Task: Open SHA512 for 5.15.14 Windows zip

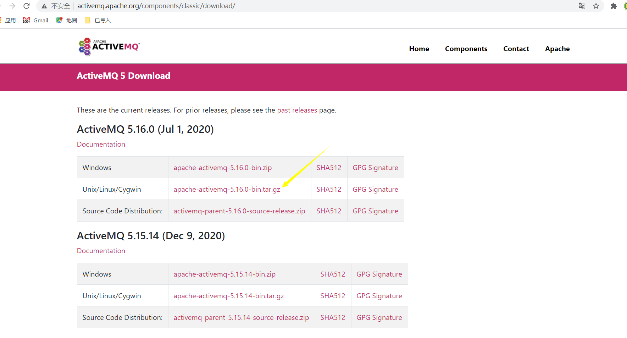Action: (x=333, y=274)
